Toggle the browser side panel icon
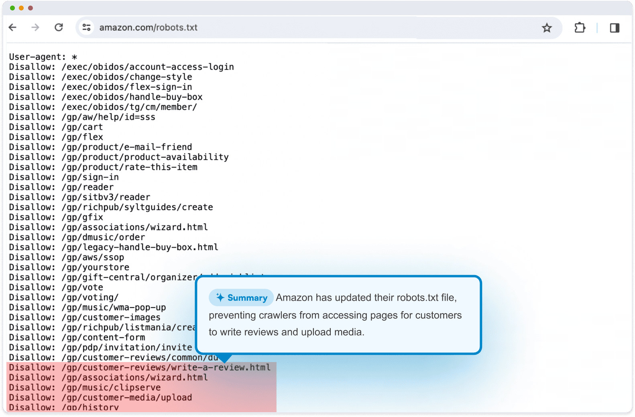635x417 pixels. click(615, 28)
